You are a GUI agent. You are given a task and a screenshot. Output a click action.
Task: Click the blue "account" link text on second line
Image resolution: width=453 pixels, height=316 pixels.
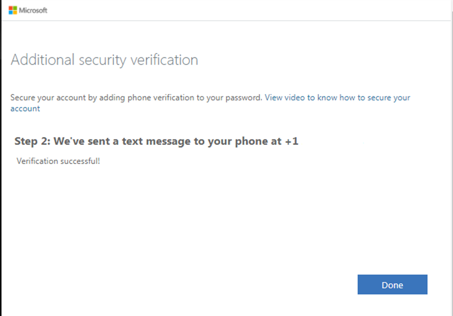click(x=25, y=108)
